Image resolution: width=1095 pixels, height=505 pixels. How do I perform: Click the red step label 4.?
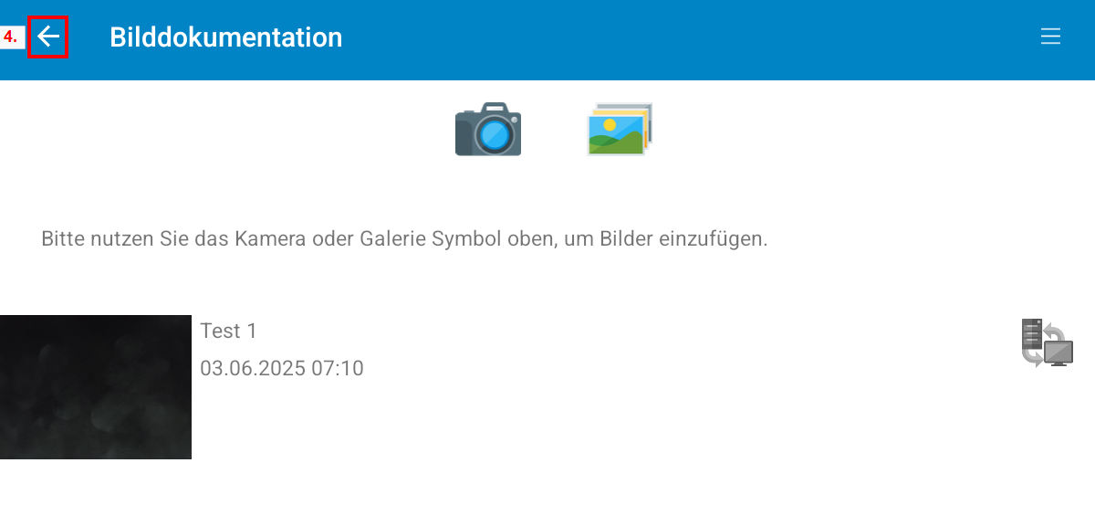11,37
